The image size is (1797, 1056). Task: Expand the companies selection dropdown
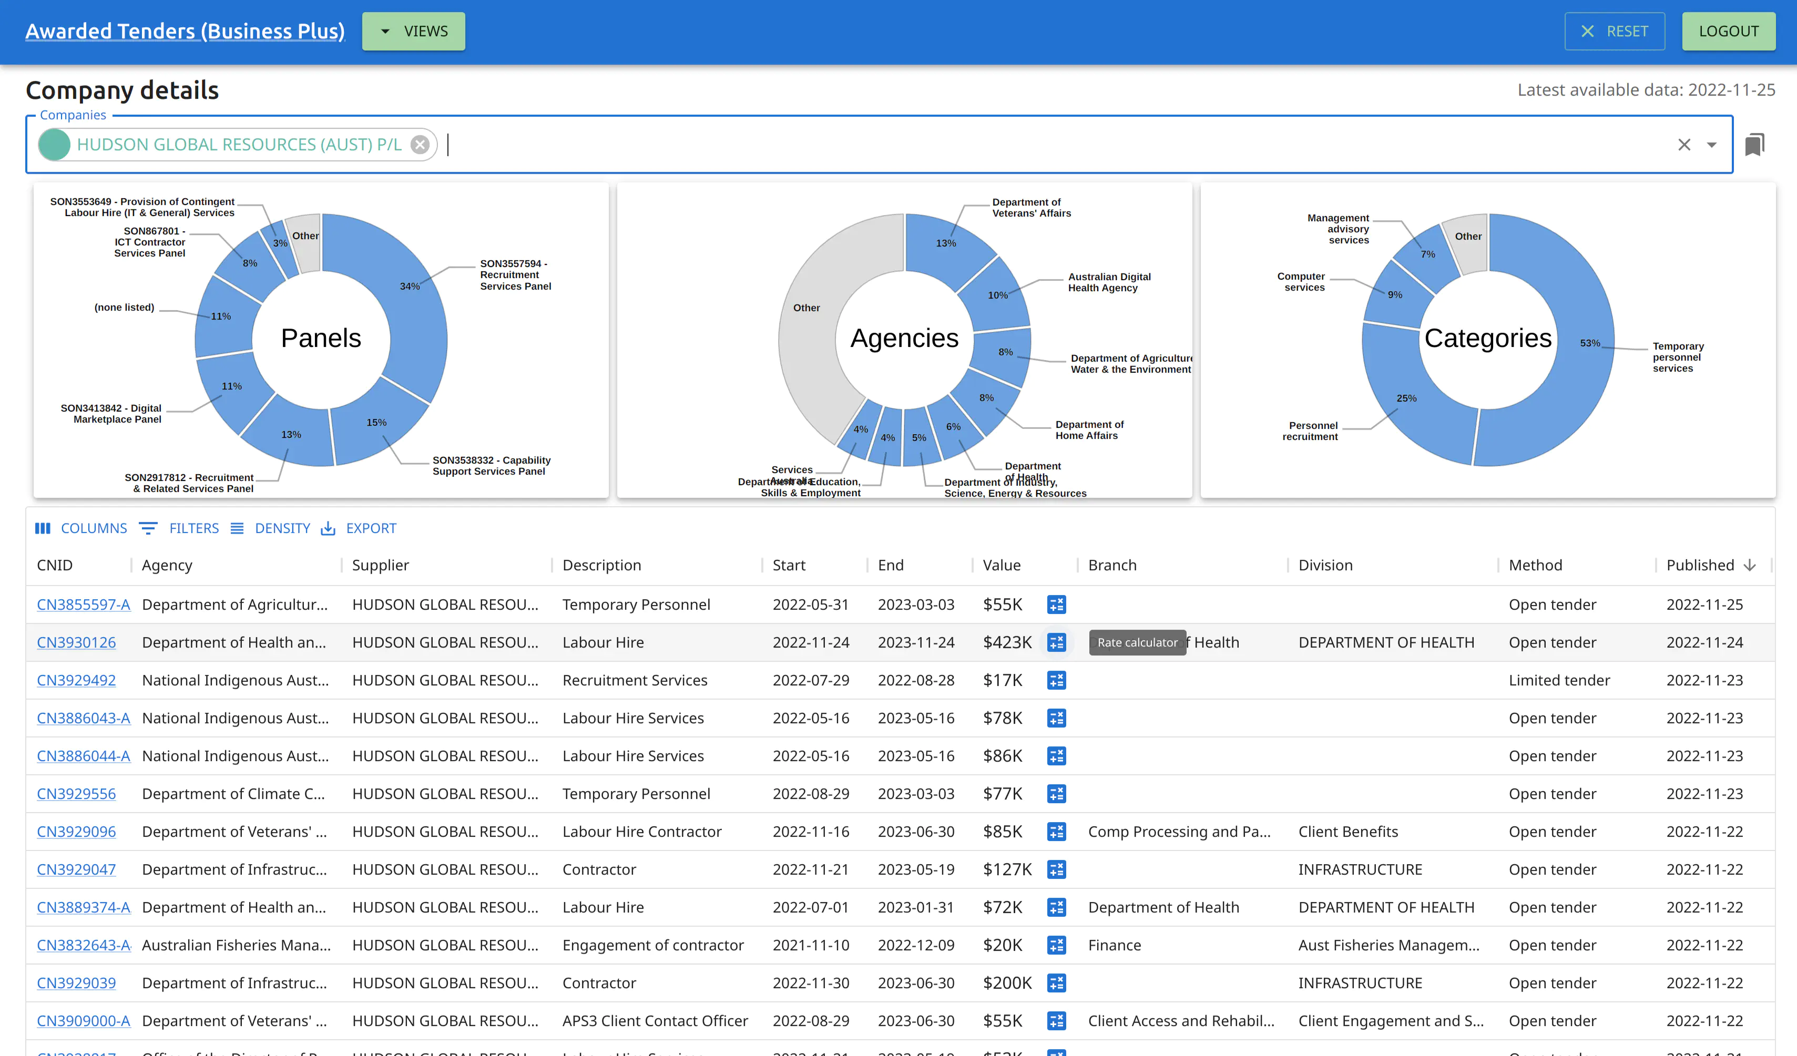point(1711,144)
